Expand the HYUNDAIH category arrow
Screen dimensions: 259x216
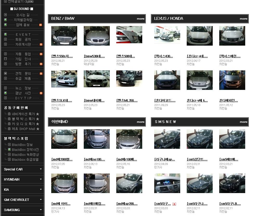tap(41, 179)
